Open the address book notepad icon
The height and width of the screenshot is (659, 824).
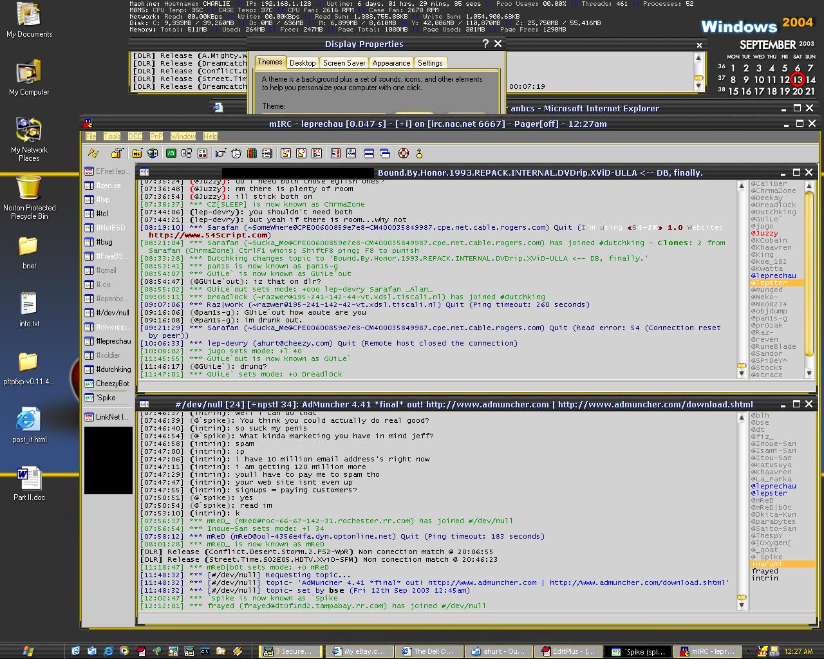click(x=267, y=153)
